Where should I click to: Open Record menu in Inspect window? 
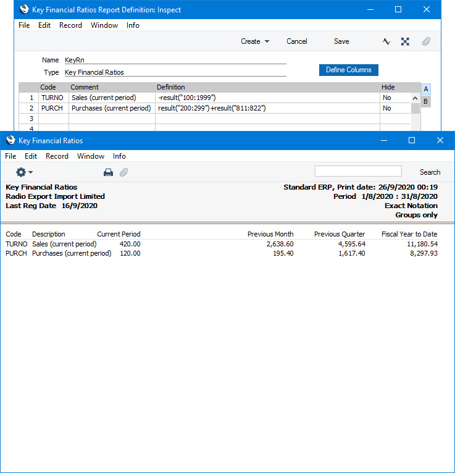pos(70,25)
